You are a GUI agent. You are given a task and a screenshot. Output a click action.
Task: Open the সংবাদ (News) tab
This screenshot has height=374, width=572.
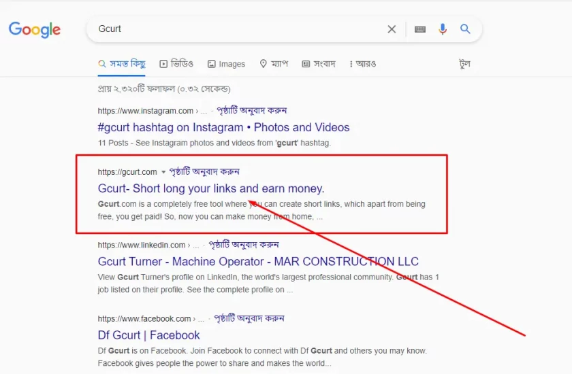click(x=319, y=64)
